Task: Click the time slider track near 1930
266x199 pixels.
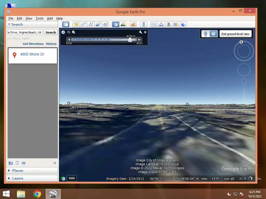Action: click(72, 40)
